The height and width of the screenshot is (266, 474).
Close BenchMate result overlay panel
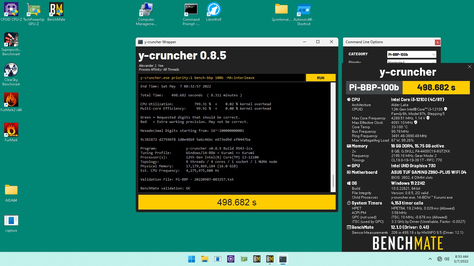pyautogui.click(x=470, y=67)
